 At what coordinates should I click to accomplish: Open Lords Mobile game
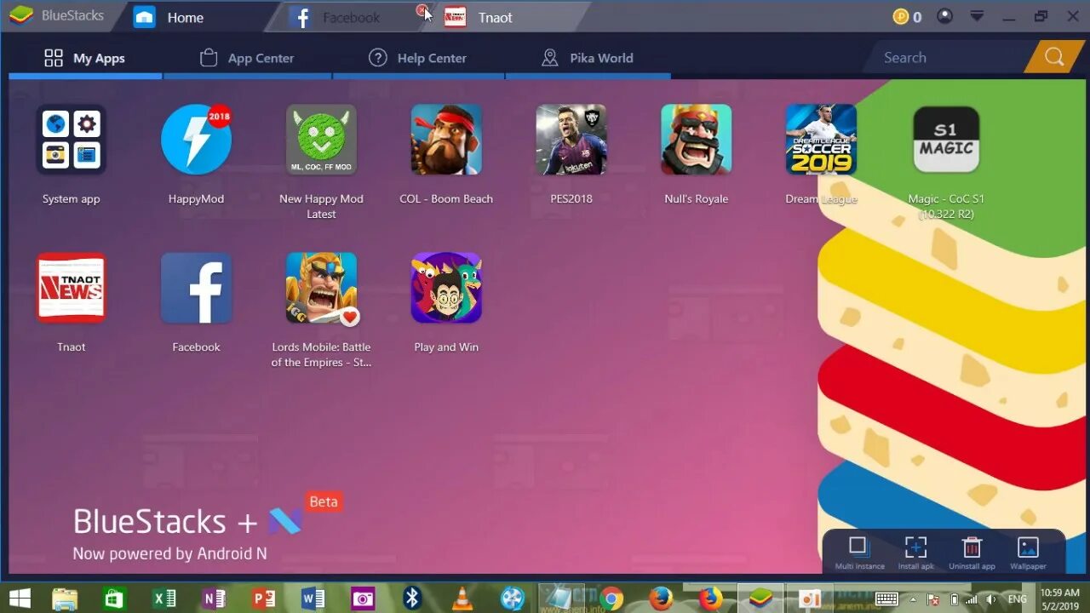click(x=321, y=288)
